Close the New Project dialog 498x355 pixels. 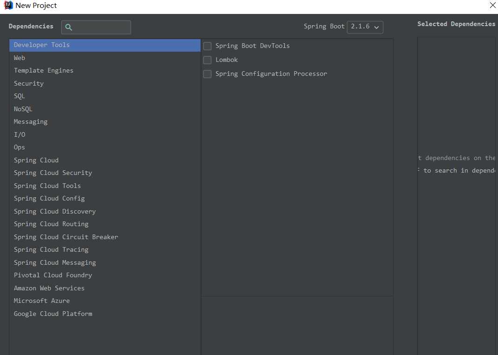tap(492, 6)
